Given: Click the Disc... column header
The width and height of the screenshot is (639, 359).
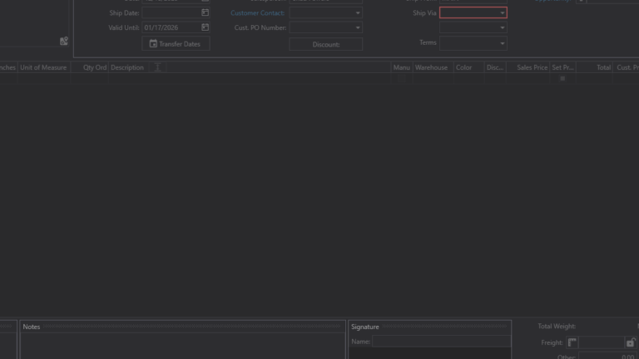Looking at the screenshot, I should (x=495, y=67).
